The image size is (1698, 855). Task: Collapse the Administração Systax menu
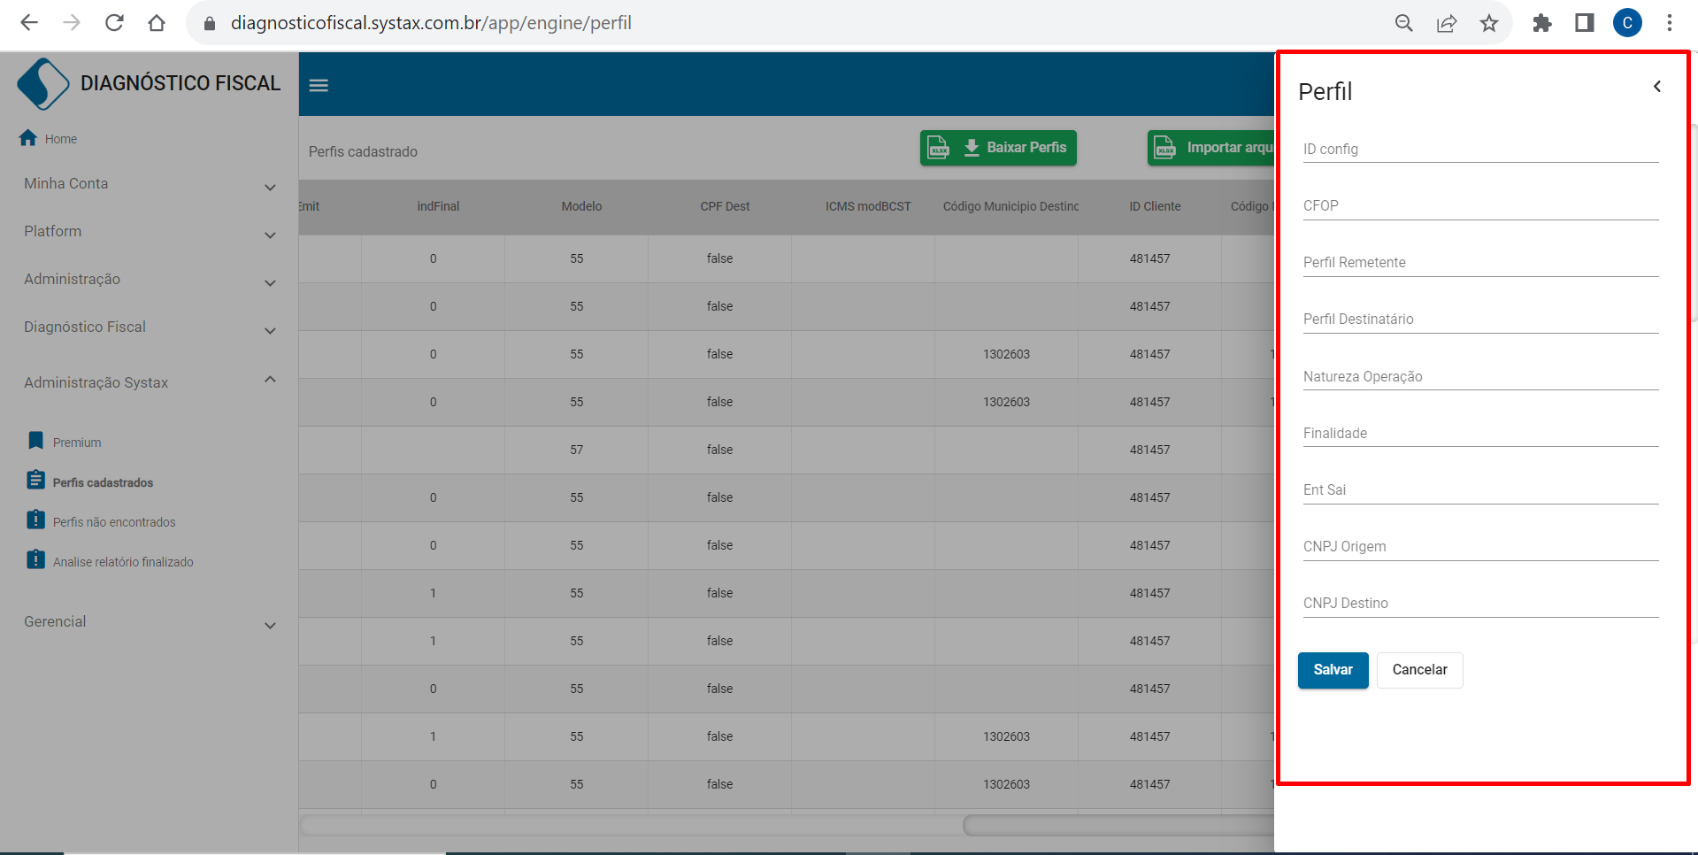click(x=150, y=382)
